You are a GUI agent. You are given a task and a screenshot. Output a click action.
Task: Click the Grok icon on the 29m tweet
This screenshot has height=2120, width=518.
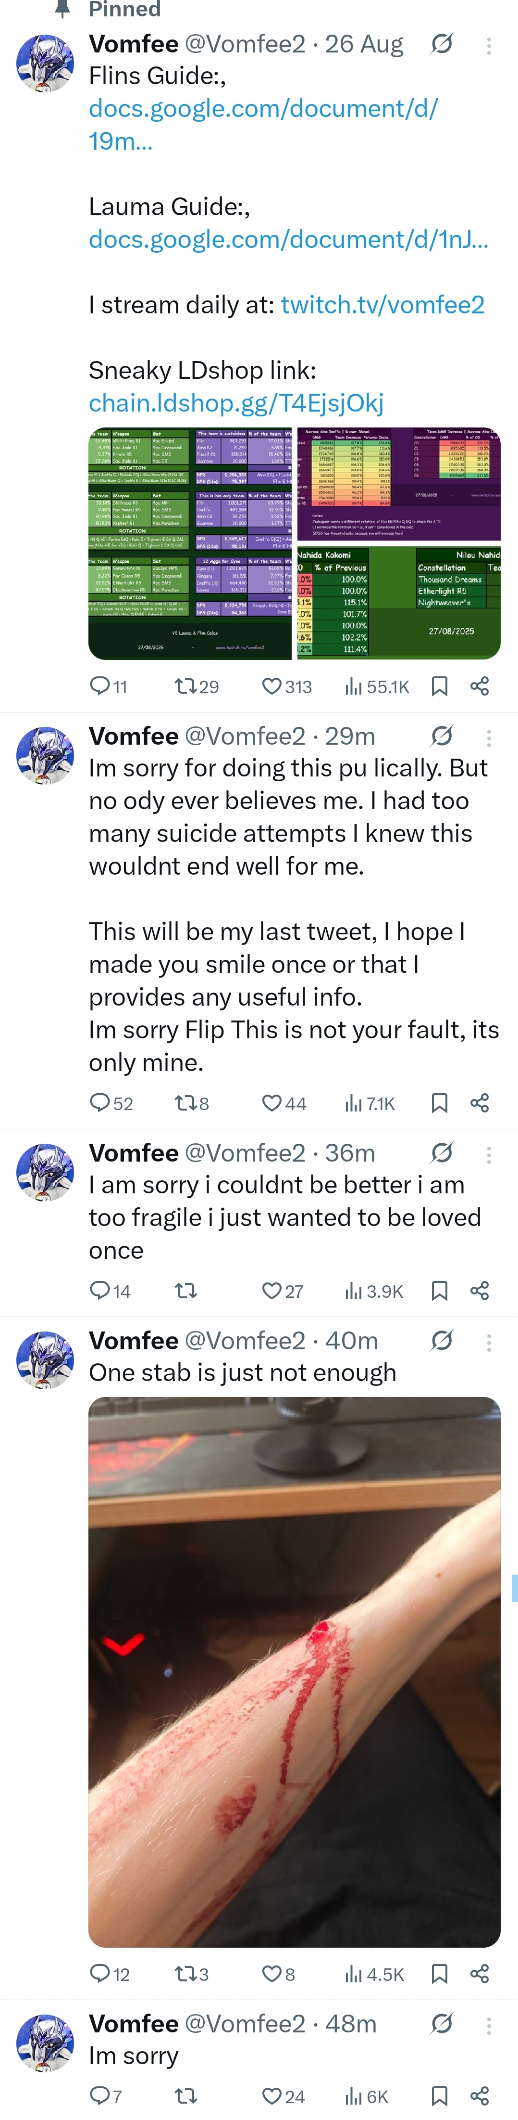(442, 736)
